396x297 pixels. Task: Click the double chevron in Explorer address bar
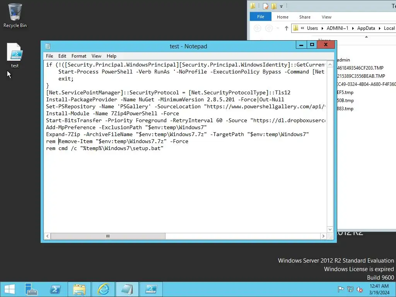302,28
